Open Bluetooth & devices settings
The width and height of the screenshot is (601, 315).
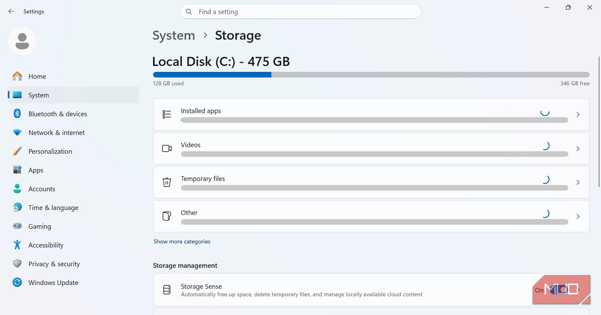(73, 114)
